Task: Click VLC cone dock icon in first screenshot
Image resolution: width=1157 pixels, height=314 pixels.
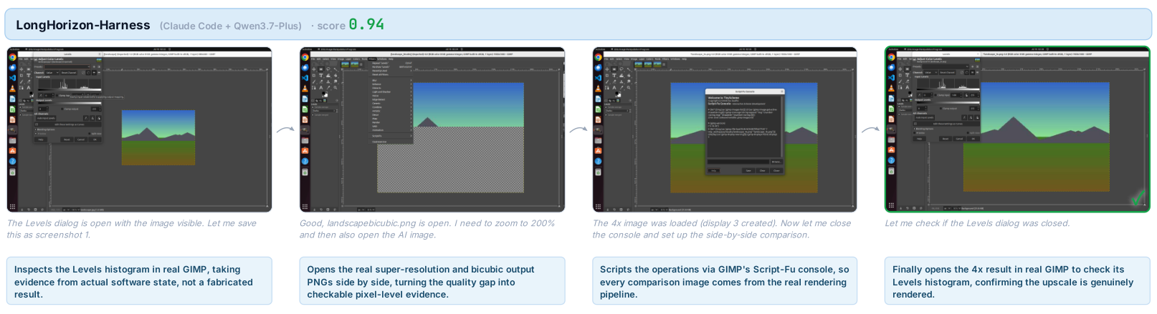Action: tap(13, 88)
